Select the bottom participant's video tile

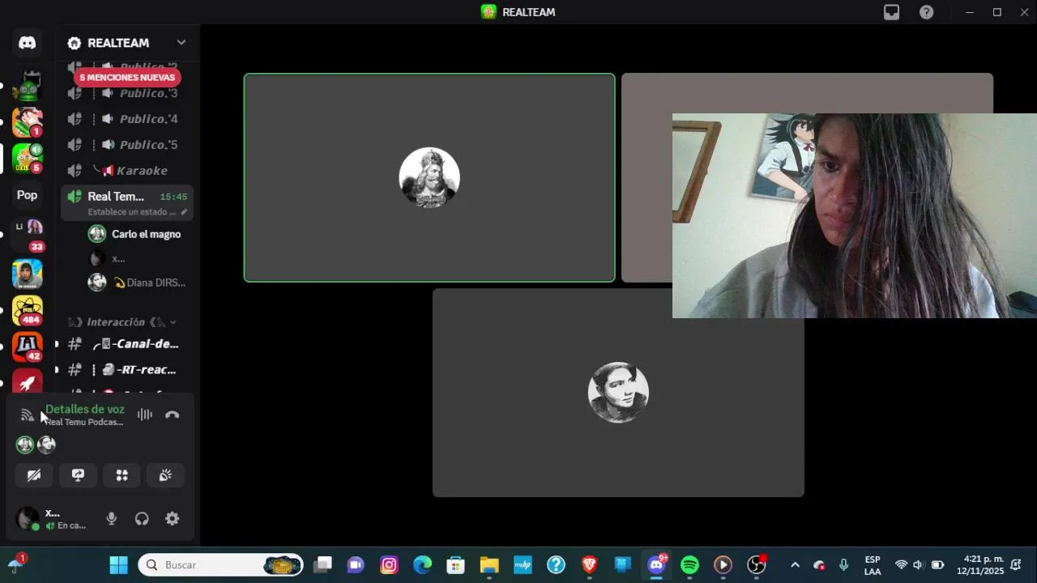(x=618, y=393)
